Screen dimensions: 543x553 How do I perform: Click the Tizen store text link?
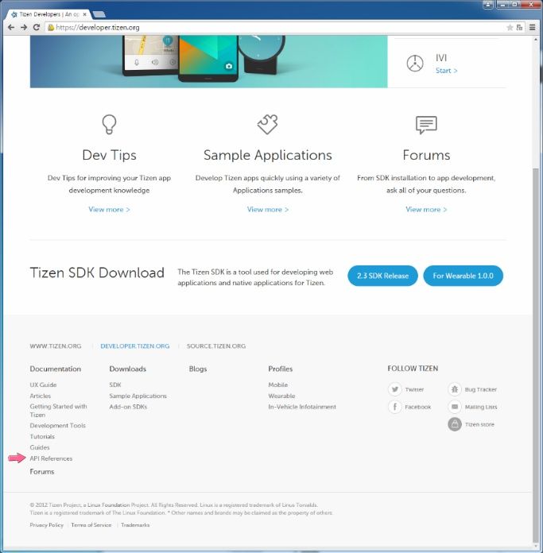coord(479,424)
